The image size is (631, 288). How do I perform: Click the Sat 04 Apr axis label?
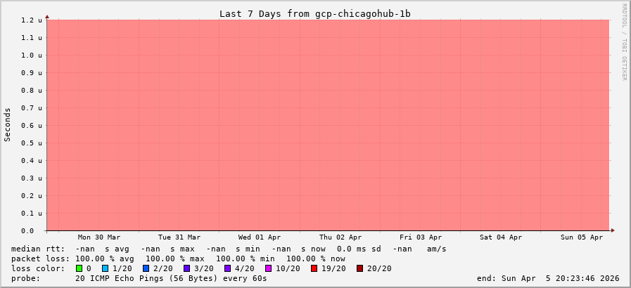click(502, 237)
